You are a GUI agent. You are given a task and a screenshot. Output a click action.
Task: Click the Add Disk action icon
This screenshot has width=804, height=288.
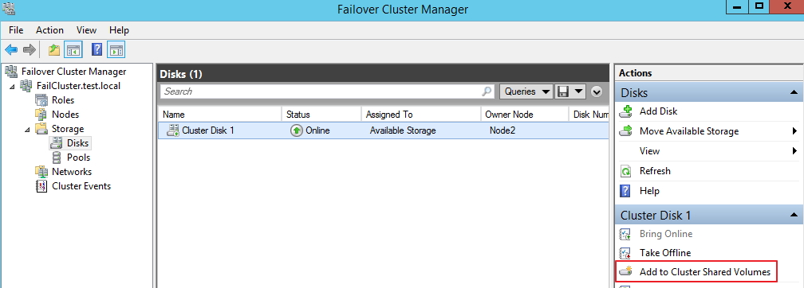click(x=625, y=111)
